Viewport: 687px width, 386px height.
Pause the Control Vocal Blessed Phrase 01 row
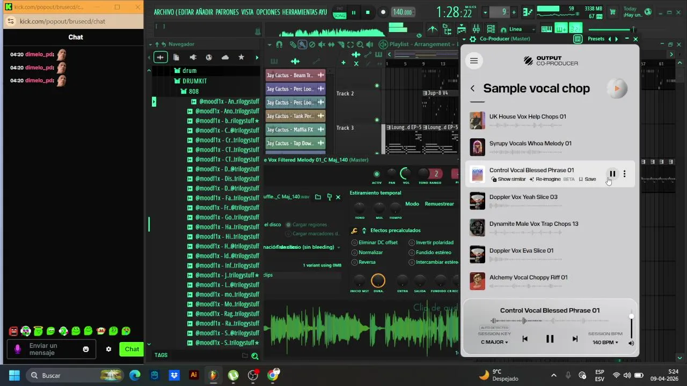coord(612,174)
